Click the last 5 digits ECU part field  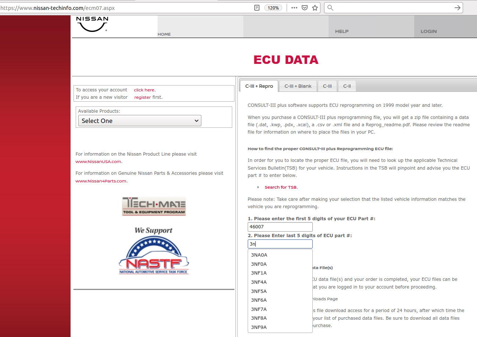tap(280, 244)
